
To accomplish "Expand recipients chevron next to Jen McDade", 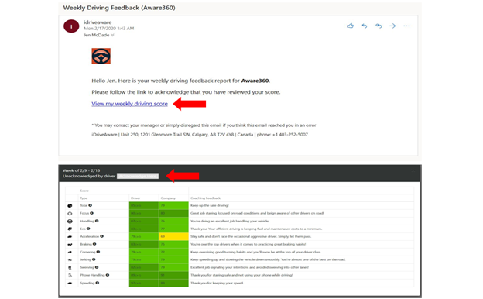I will pos(112,35).
